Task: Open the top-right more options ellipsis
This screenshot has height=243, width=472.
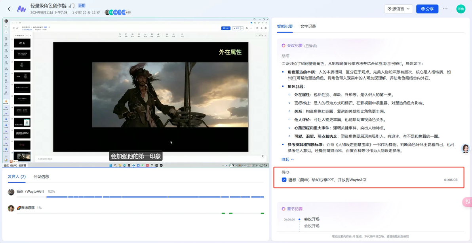Action: (445, 9)
